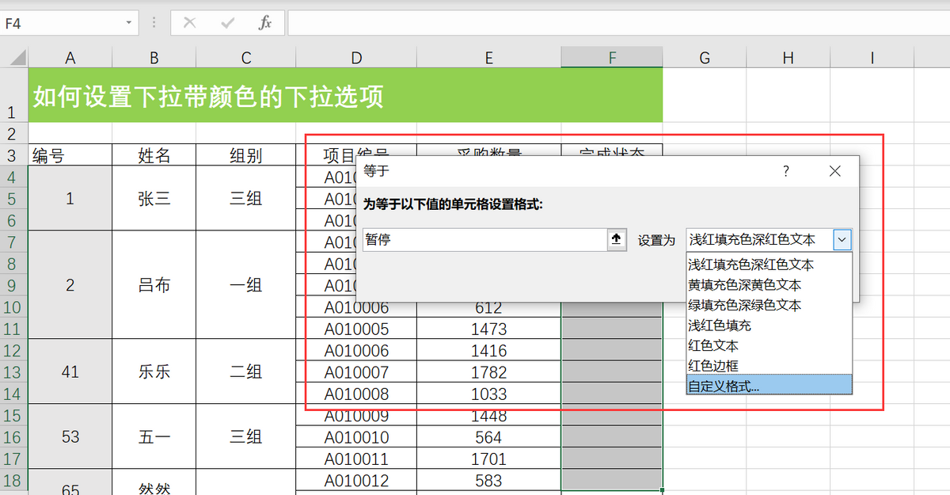Click the cell with value 1701

pyautogui.click(x=488, y=458)
